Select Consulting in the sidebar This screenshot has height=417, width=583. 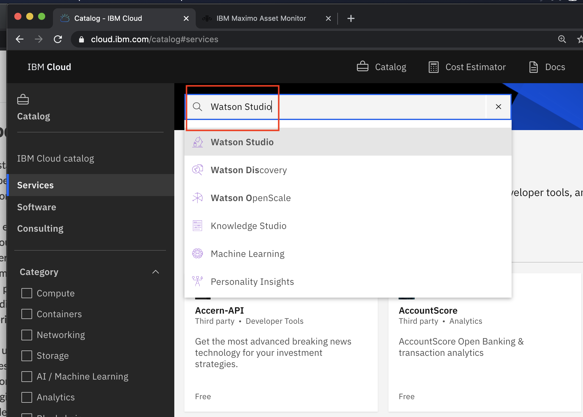40,228
